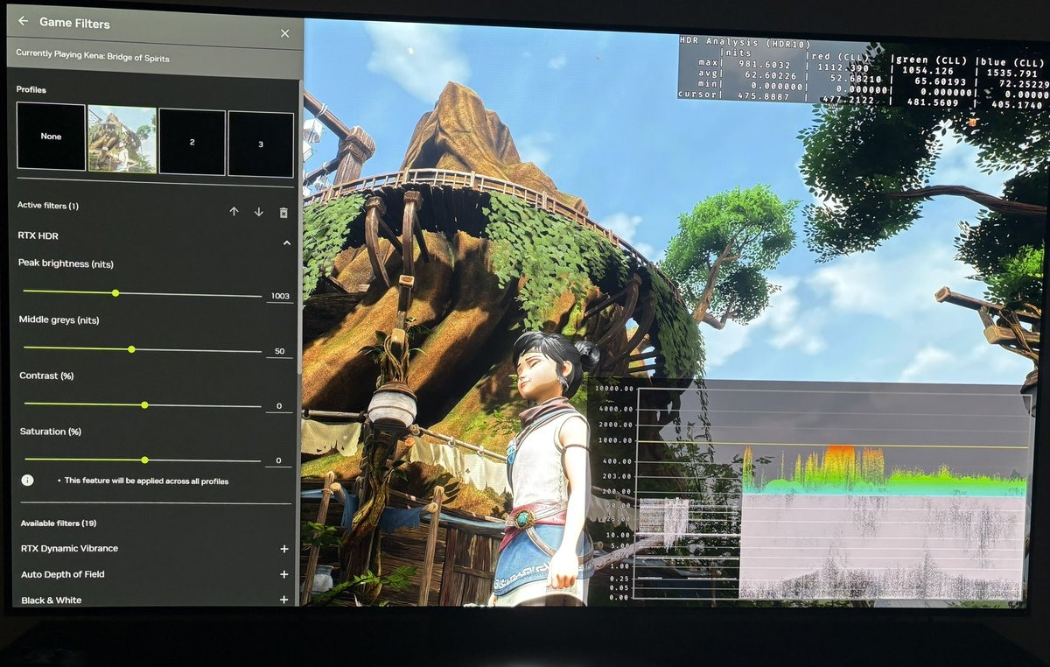Viewport: 1050px width, 667px height.
Task: Go back using the Game Filters arrow
Action: tap(23, 22)
